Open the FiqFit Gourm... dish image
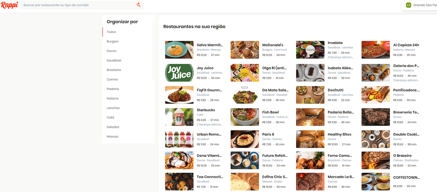Image resolution: width=437 pixels, height=192 pixels. coord(179,95)
